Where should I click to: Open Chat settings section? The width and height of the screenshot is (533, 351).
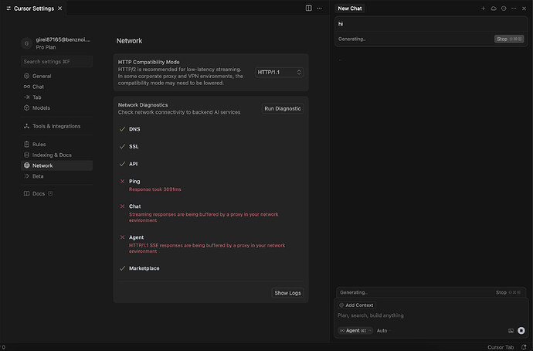(x=56, y=87)
